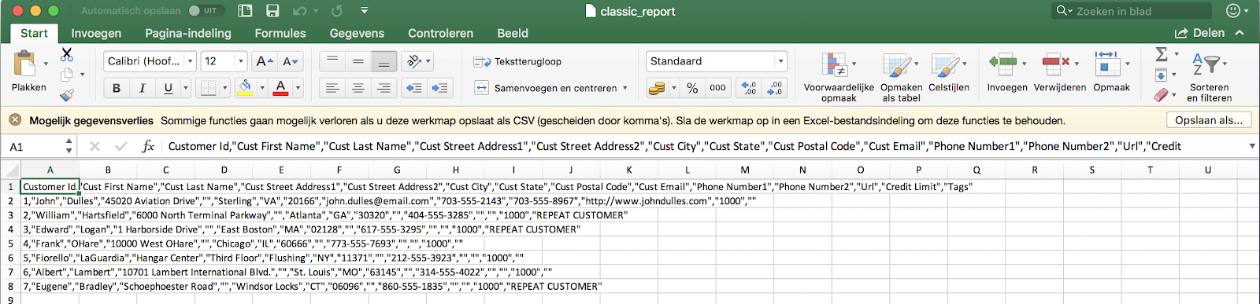
Task: Click the Delen share button
Action: tap(1199, 33)
